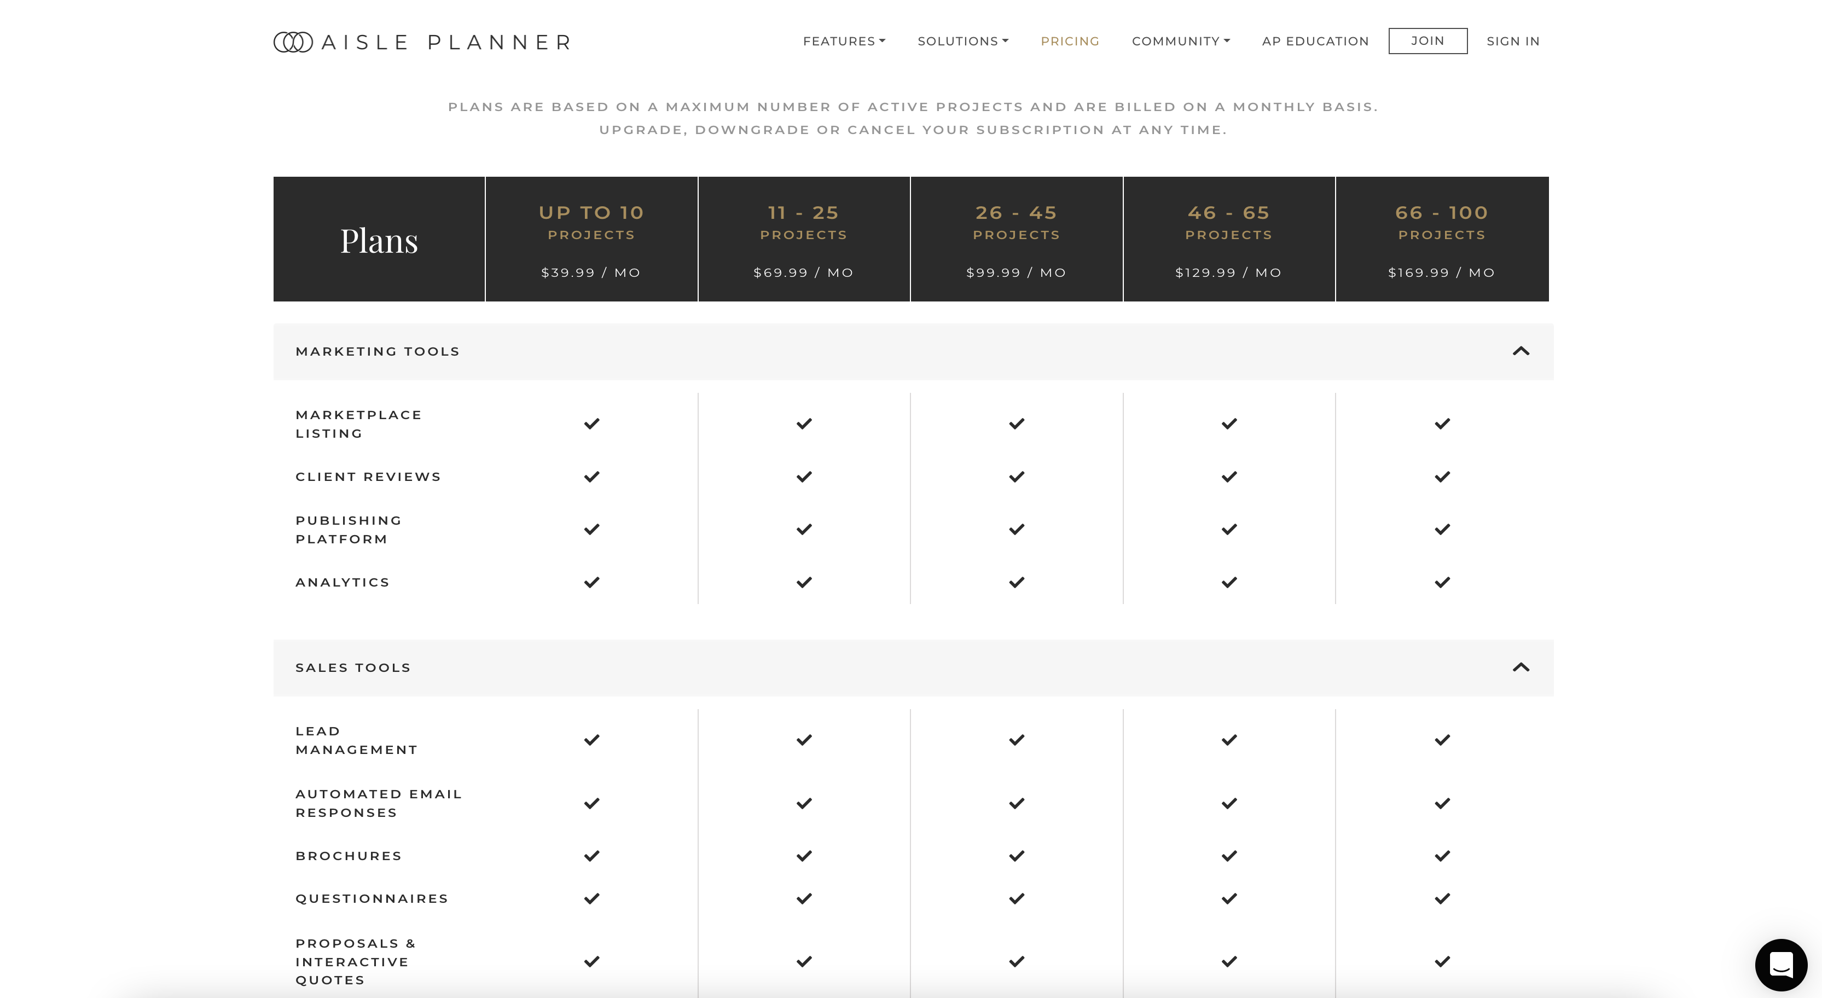The image size is (1822, 998).
Task: Select the Pricing menu item
Action: (x=1070, y=41)
